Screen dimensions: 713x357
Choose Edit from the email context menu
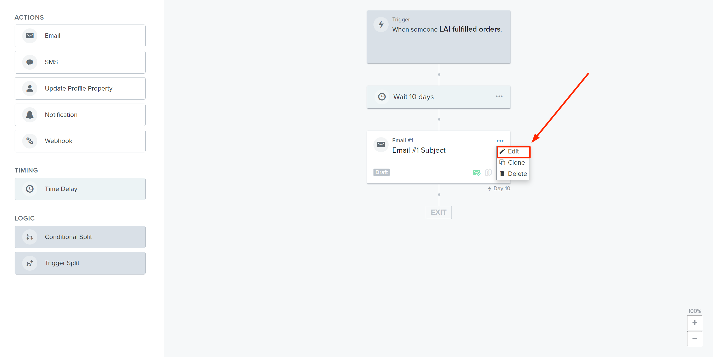click(x=513, y=152)
